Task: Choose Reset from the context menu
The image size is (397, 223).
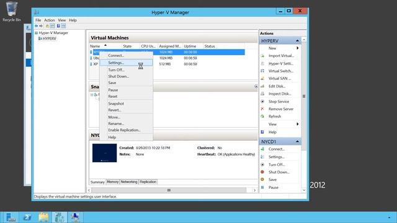Action: pos(126,97)
